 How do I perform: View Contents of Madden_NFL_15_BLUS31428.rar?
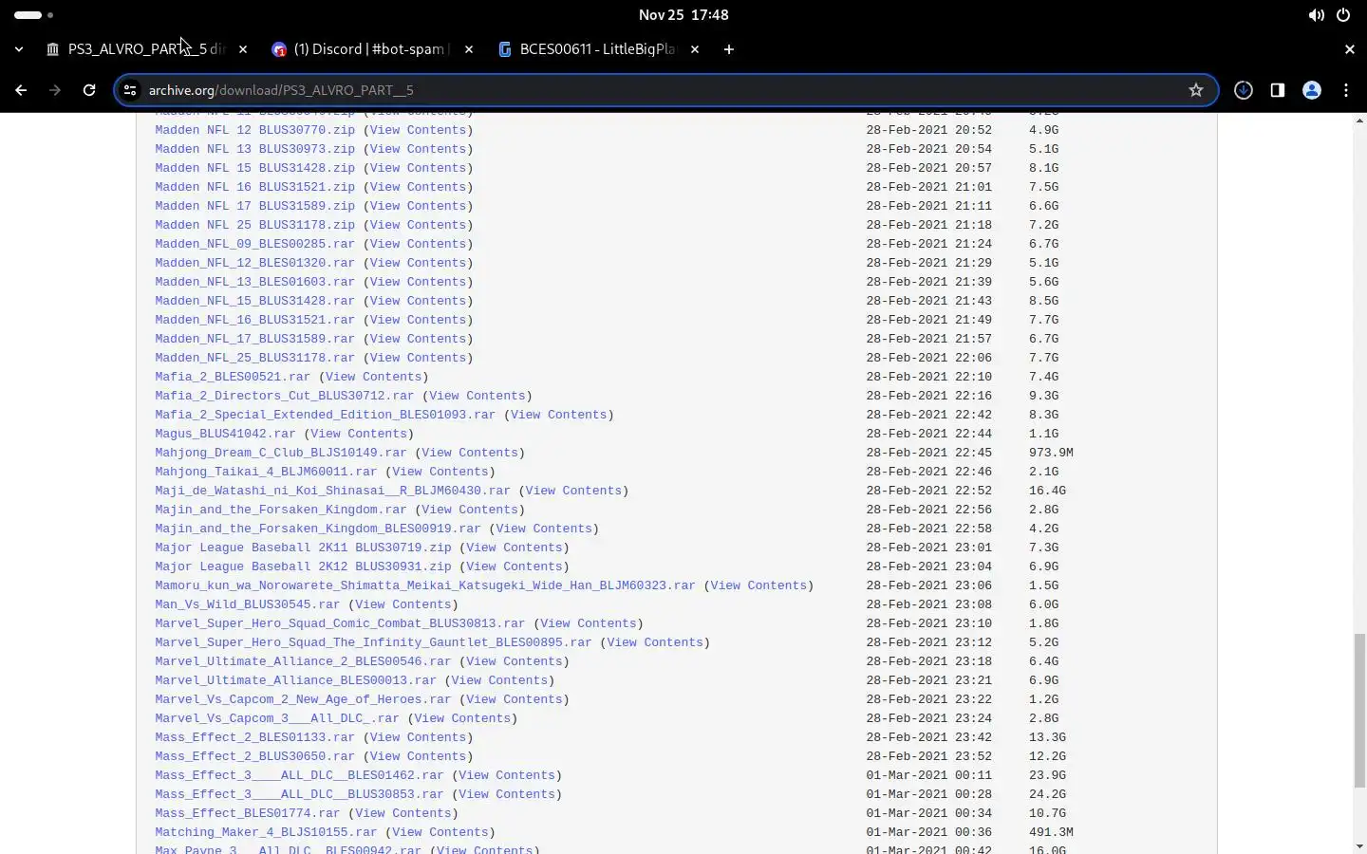(x=418, y=301)
